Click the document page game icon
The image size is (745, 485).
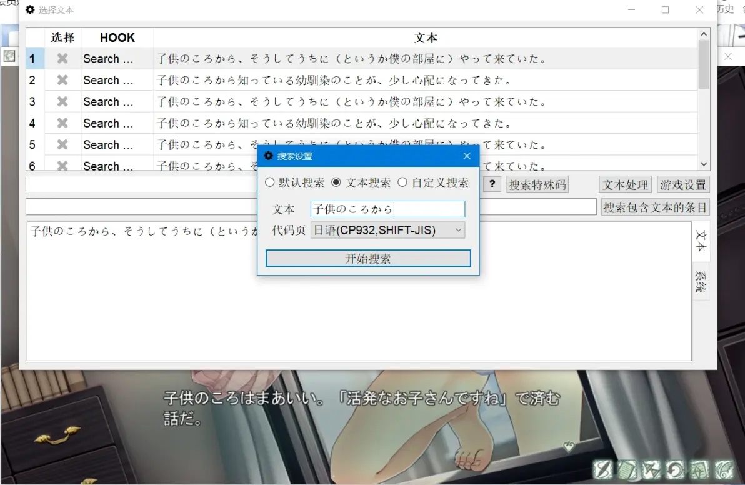coord(627,469)
